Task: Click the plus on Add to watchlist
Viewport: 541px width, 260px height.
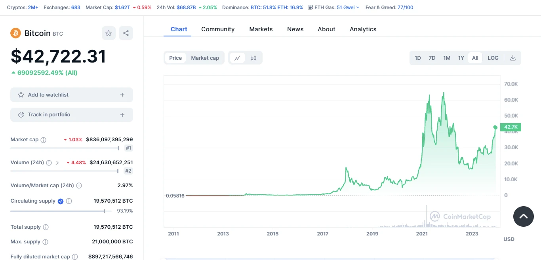Action: click(x=122, y=95)
